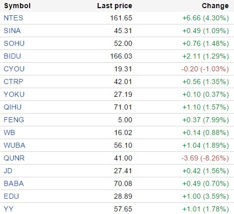Open the BABA stock link
Image resolution: width=234 pixels, height=214 pixels.
[x=14, y=183]
